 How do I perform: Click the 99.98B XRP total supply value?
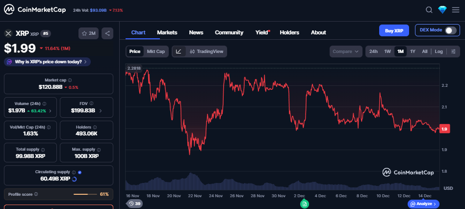click(30, 156)
